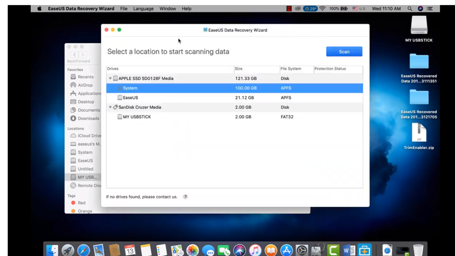Open Safari from the Dock
The height and width of the screenshot is (256, 455).
pos(84,250)
